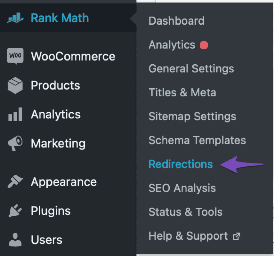Open SEO Analysis
This screenshot has width=274, height=256.
(182, 188)
